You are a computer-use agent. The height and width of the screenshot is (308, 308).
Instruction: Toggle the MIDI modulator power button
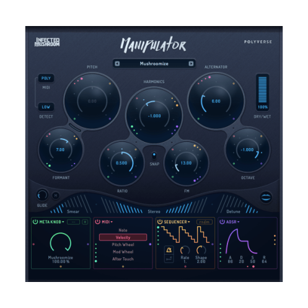pyautogui.click(x=97, y=222)
